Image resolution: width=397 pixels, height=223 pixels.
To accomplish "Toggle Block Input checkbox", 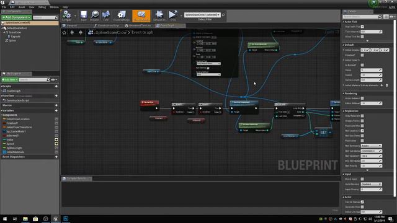I will 362,179.
